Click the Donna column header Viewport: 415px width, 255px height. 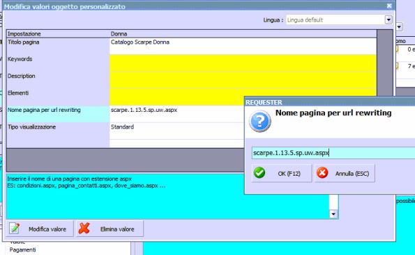[x=243, y=34]
